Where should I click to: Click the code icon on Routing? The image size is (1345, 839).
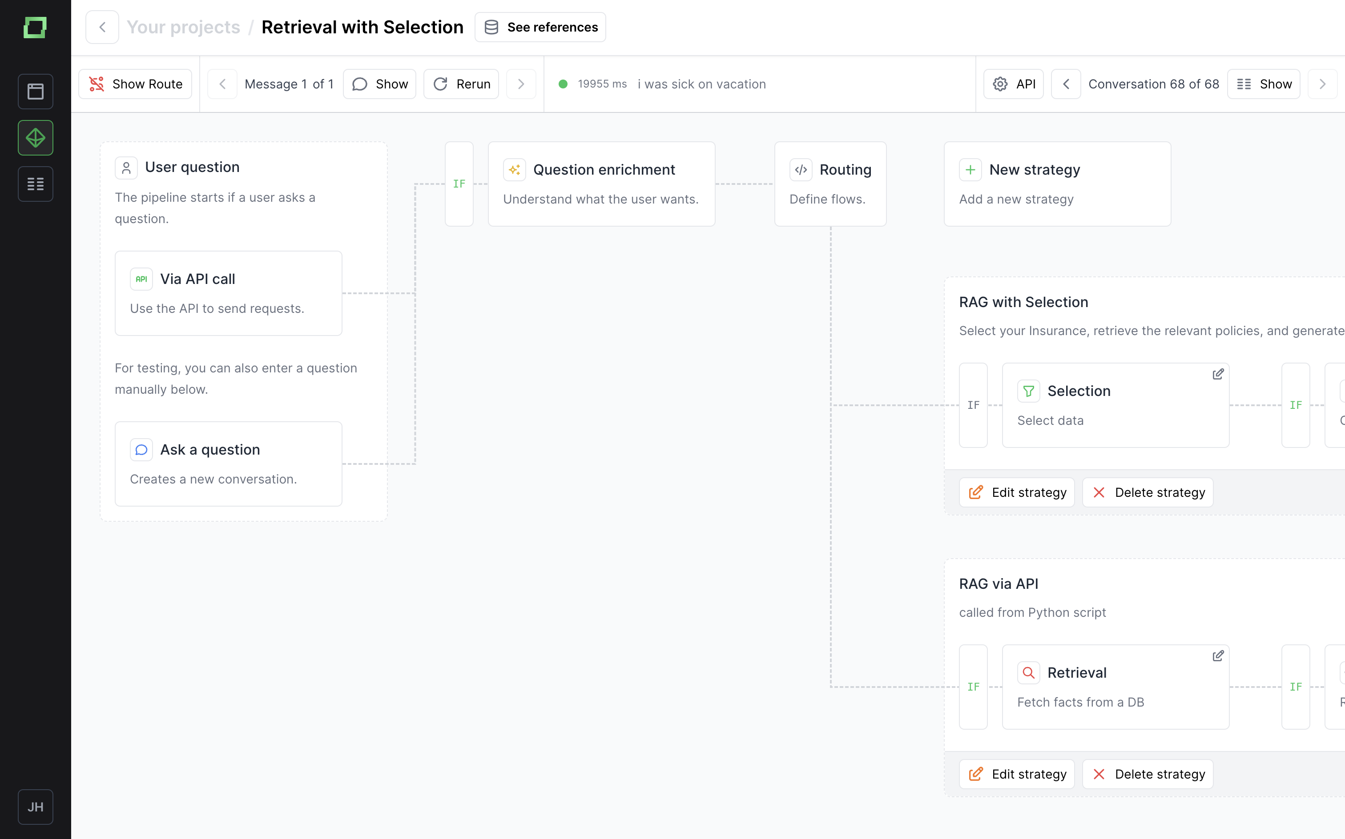coord(801,170)
